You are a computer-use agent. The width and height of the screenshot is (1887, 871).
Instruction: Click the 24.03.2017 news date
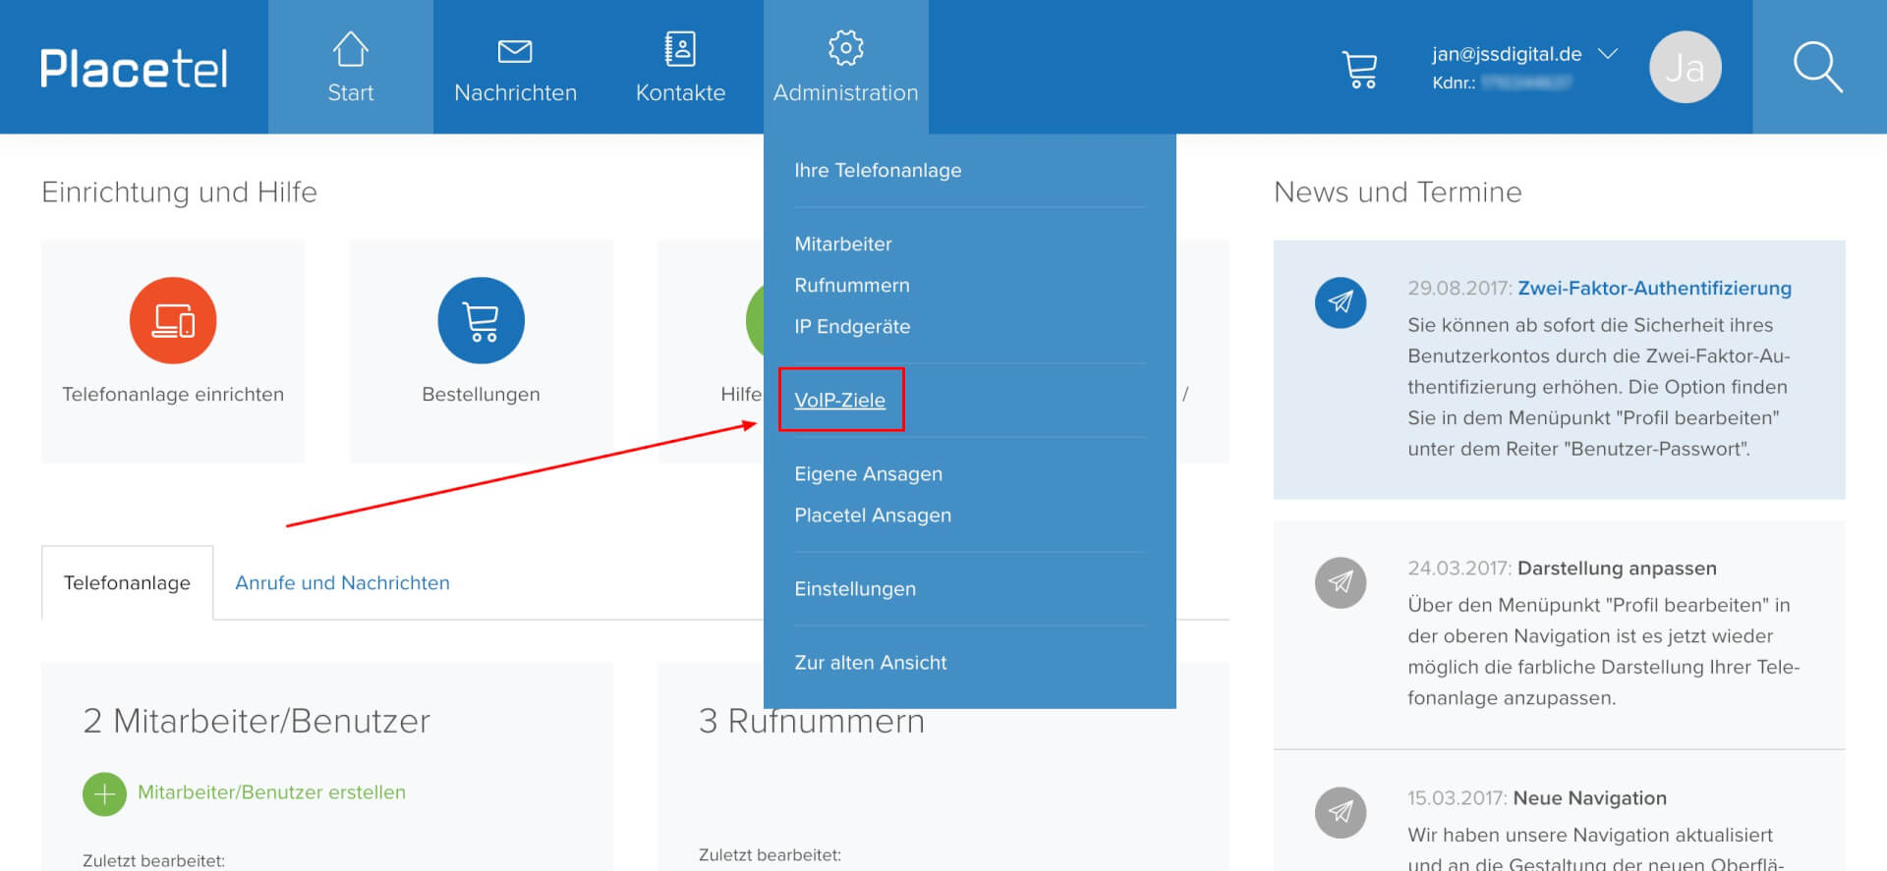click(x=1459, y=568)
